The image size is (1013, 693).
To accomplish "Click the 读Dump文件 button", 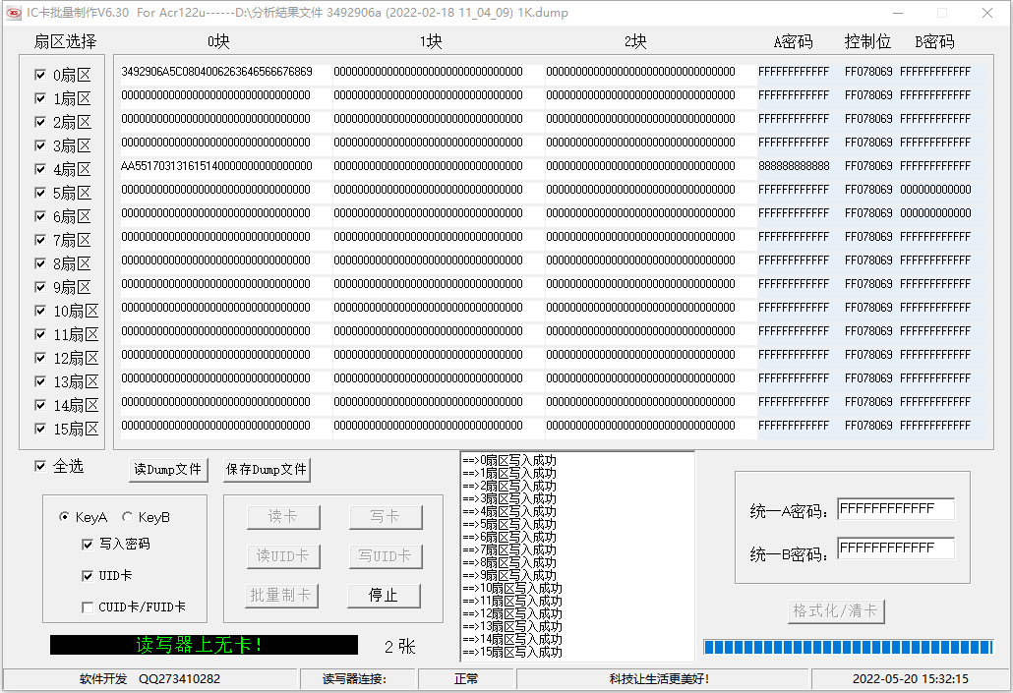I will tap(168, 470).
